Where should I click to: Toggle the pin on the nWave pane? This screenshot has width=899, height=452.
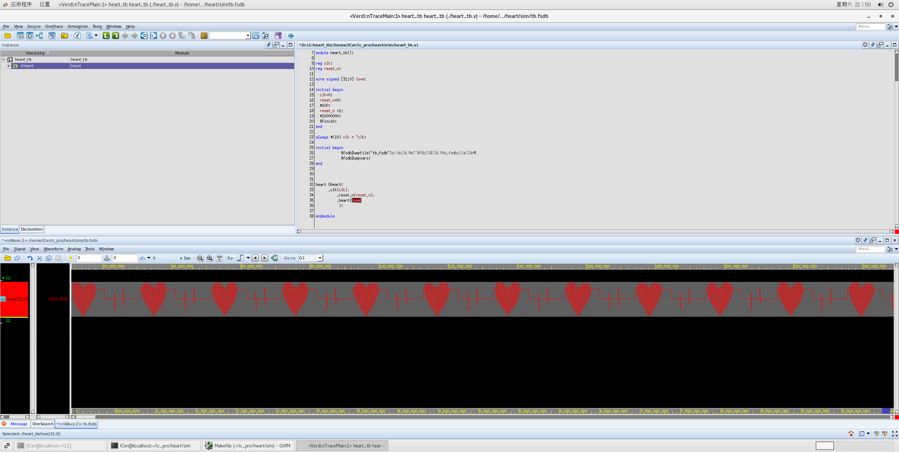pyautogui.click(x=865, y=240)
